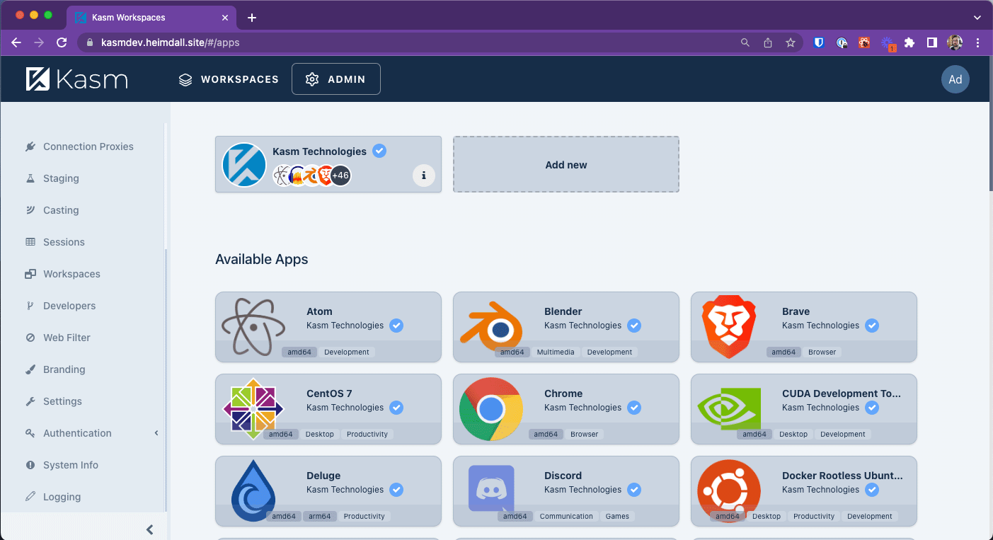The image size is (993, 540).
Task: Open the Chrome workspace icon
Action: coord(490,409)
